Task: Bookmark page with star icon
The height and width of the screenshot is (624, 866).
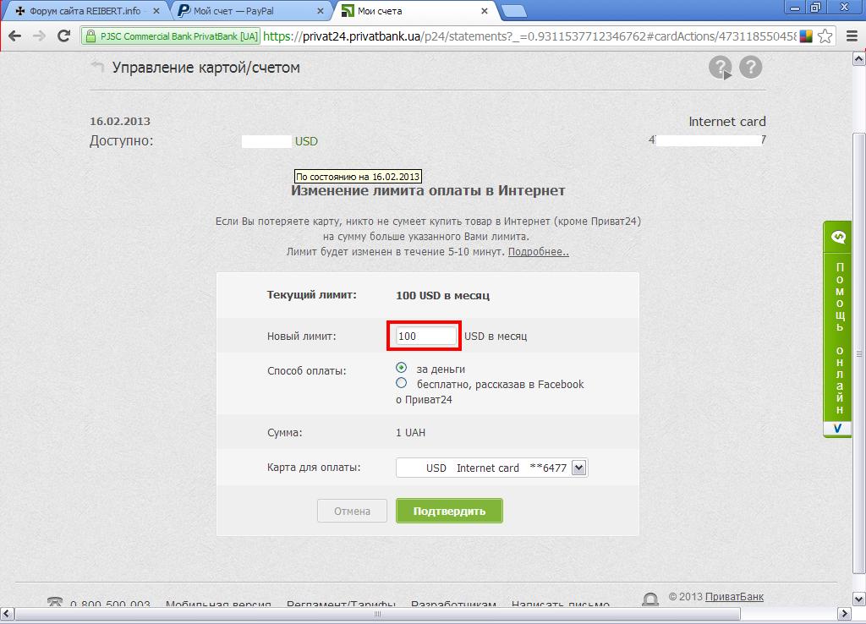Action: coord(825,36)
